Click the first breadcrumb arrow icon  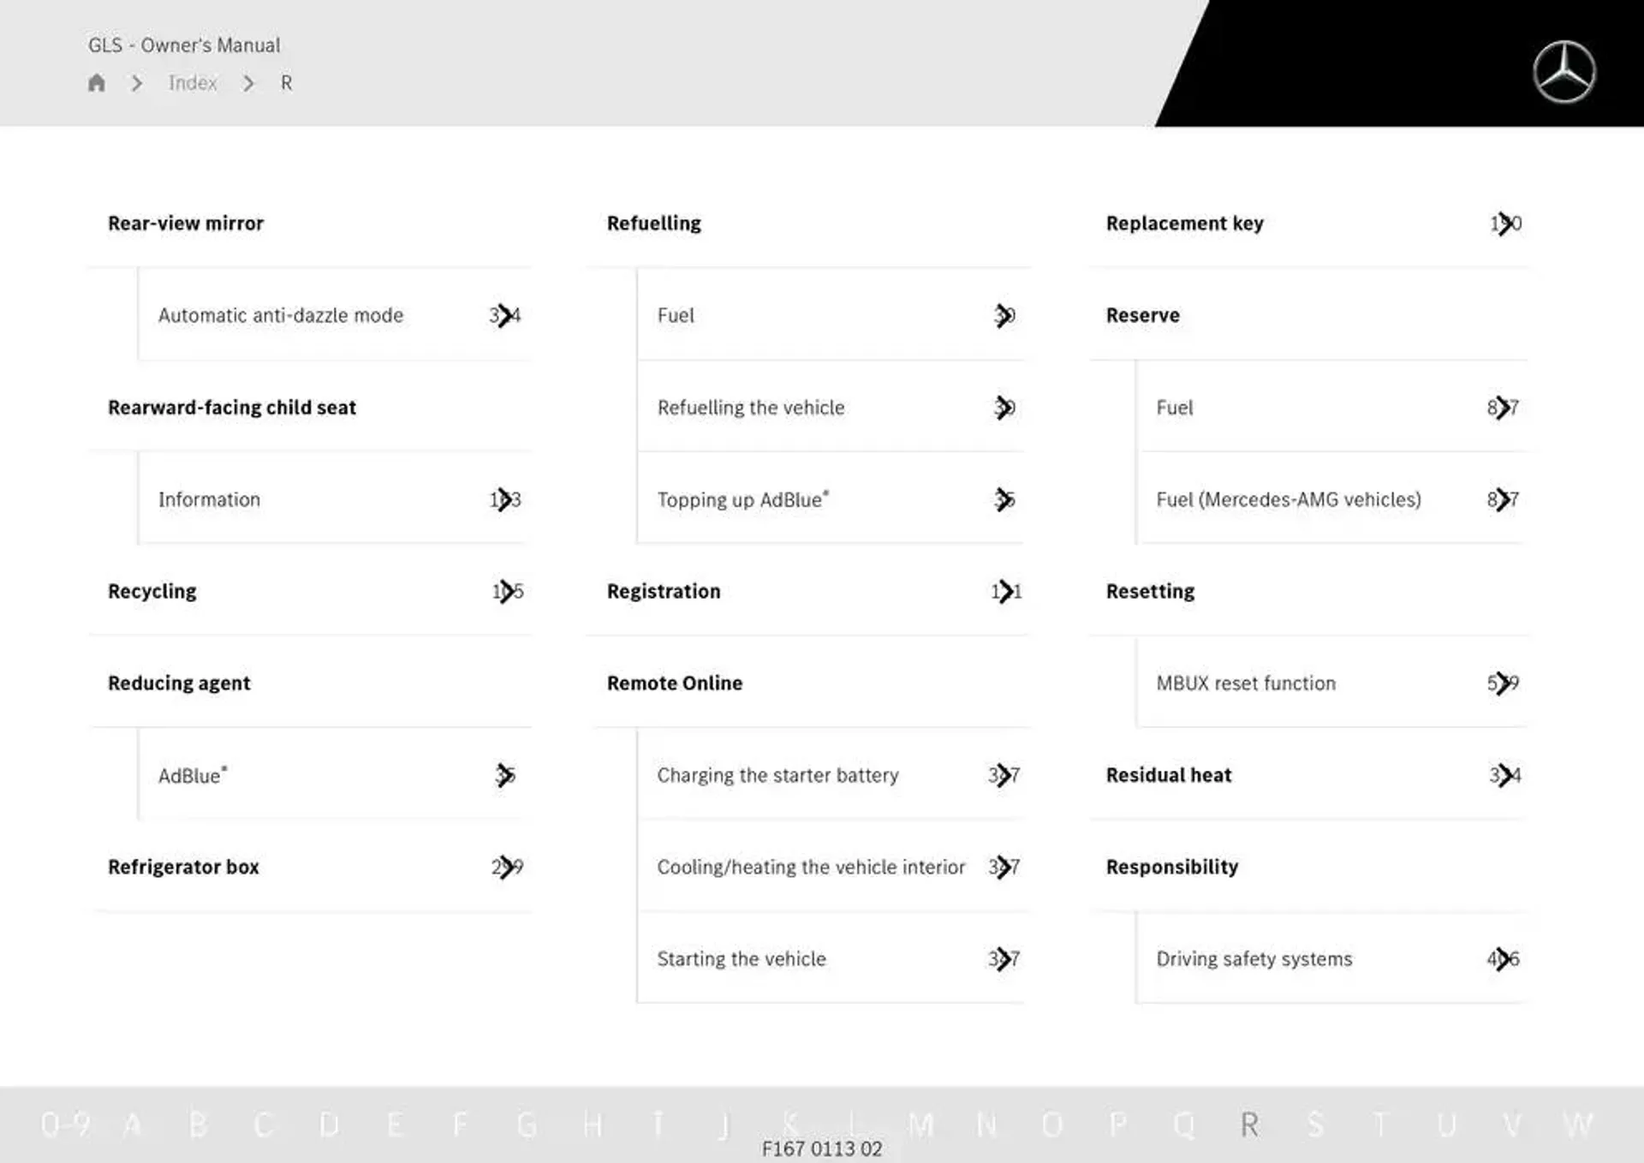point(136,81)
